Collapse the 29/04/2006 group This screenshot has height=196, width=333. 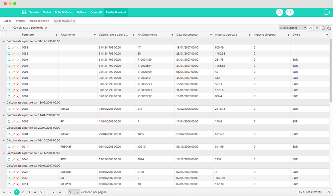click(x=4, y=128)
